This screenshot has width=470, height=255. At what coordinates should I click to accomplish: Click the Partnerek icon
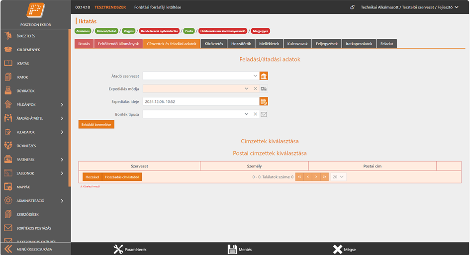(8, 160)
